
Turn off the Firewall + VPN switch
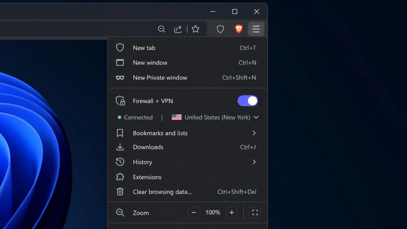click(x=248, y=101)
